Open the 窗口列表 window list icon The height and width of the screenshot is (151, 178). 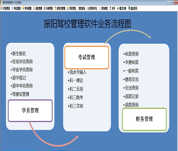point(118,8)
